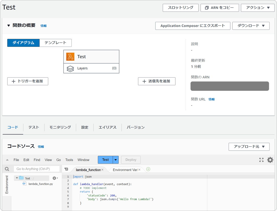The width and height of the screenshot is (277, 211).
Task: Click the search magnifier icon in editor
Action: [7, 169]
